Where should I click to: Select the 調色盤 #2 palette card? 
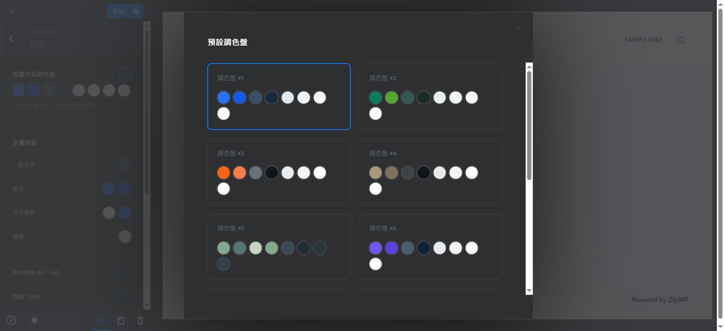pyautogui.click(x=431, y=96)
